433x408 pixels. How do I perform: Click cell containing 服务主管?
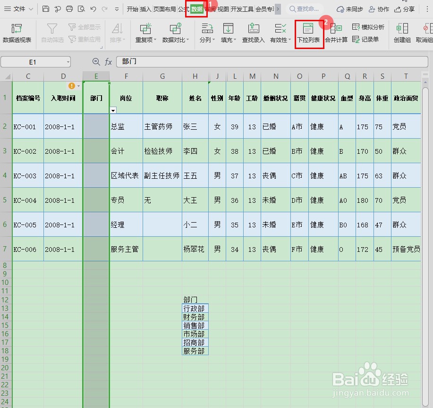(126, 249)
